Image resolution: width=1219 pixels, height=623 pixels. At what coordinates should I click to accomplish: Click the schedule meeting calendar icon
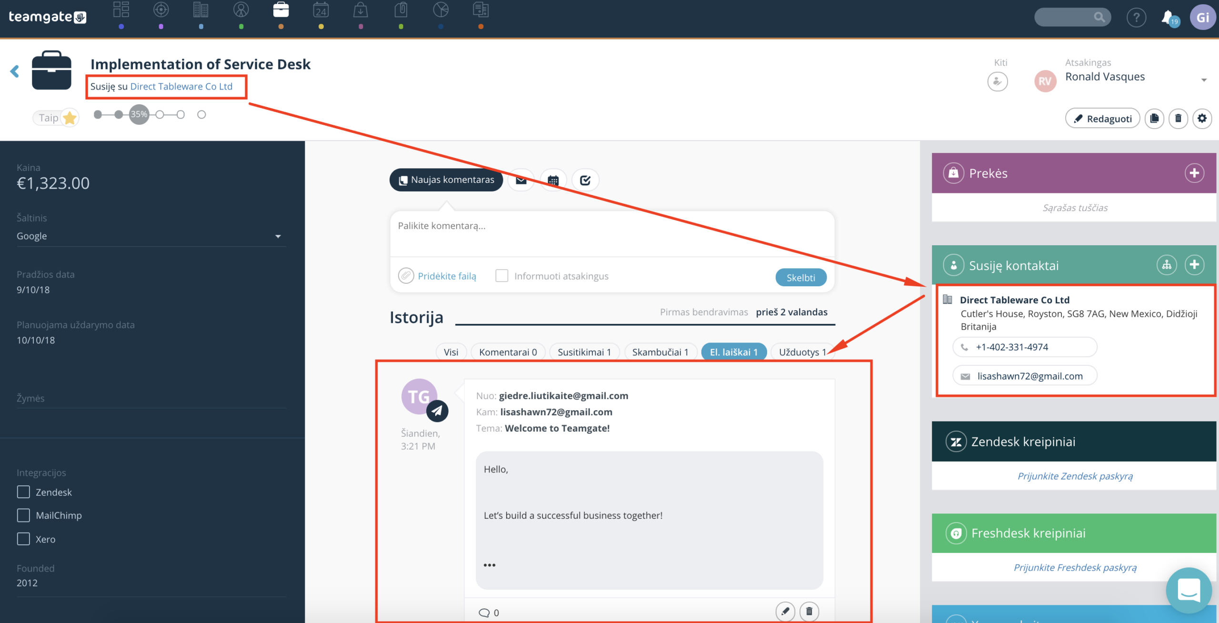click(x=553, y=180)
